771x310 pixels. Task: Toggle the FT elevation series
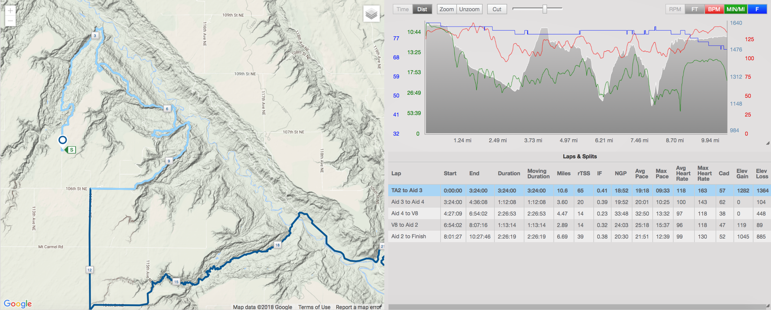[695, 9]
